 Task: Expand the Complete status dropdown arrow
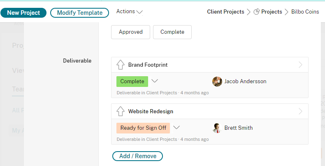point(155,81)
